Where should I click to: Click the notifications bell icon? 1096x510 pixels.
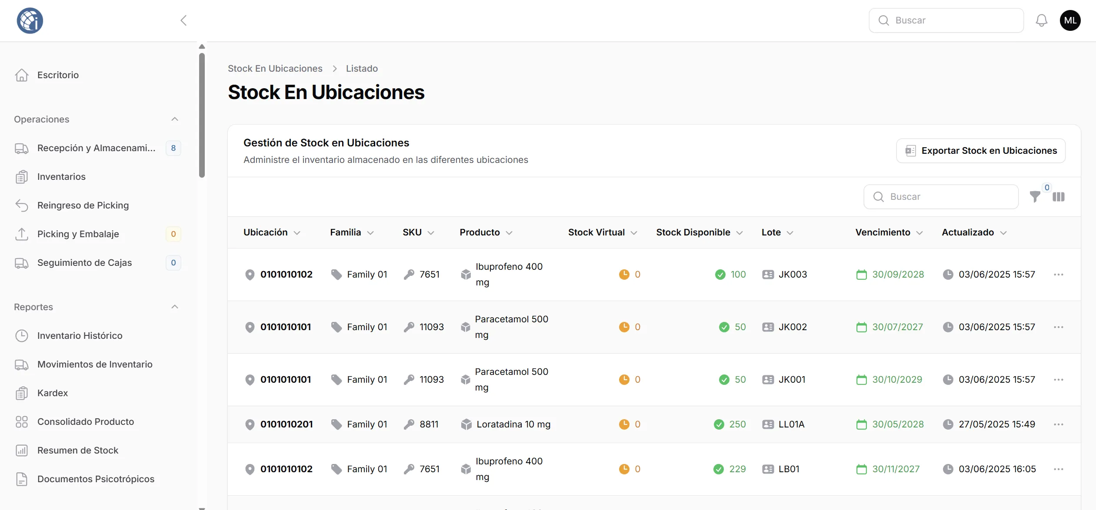pos(1041,20)
